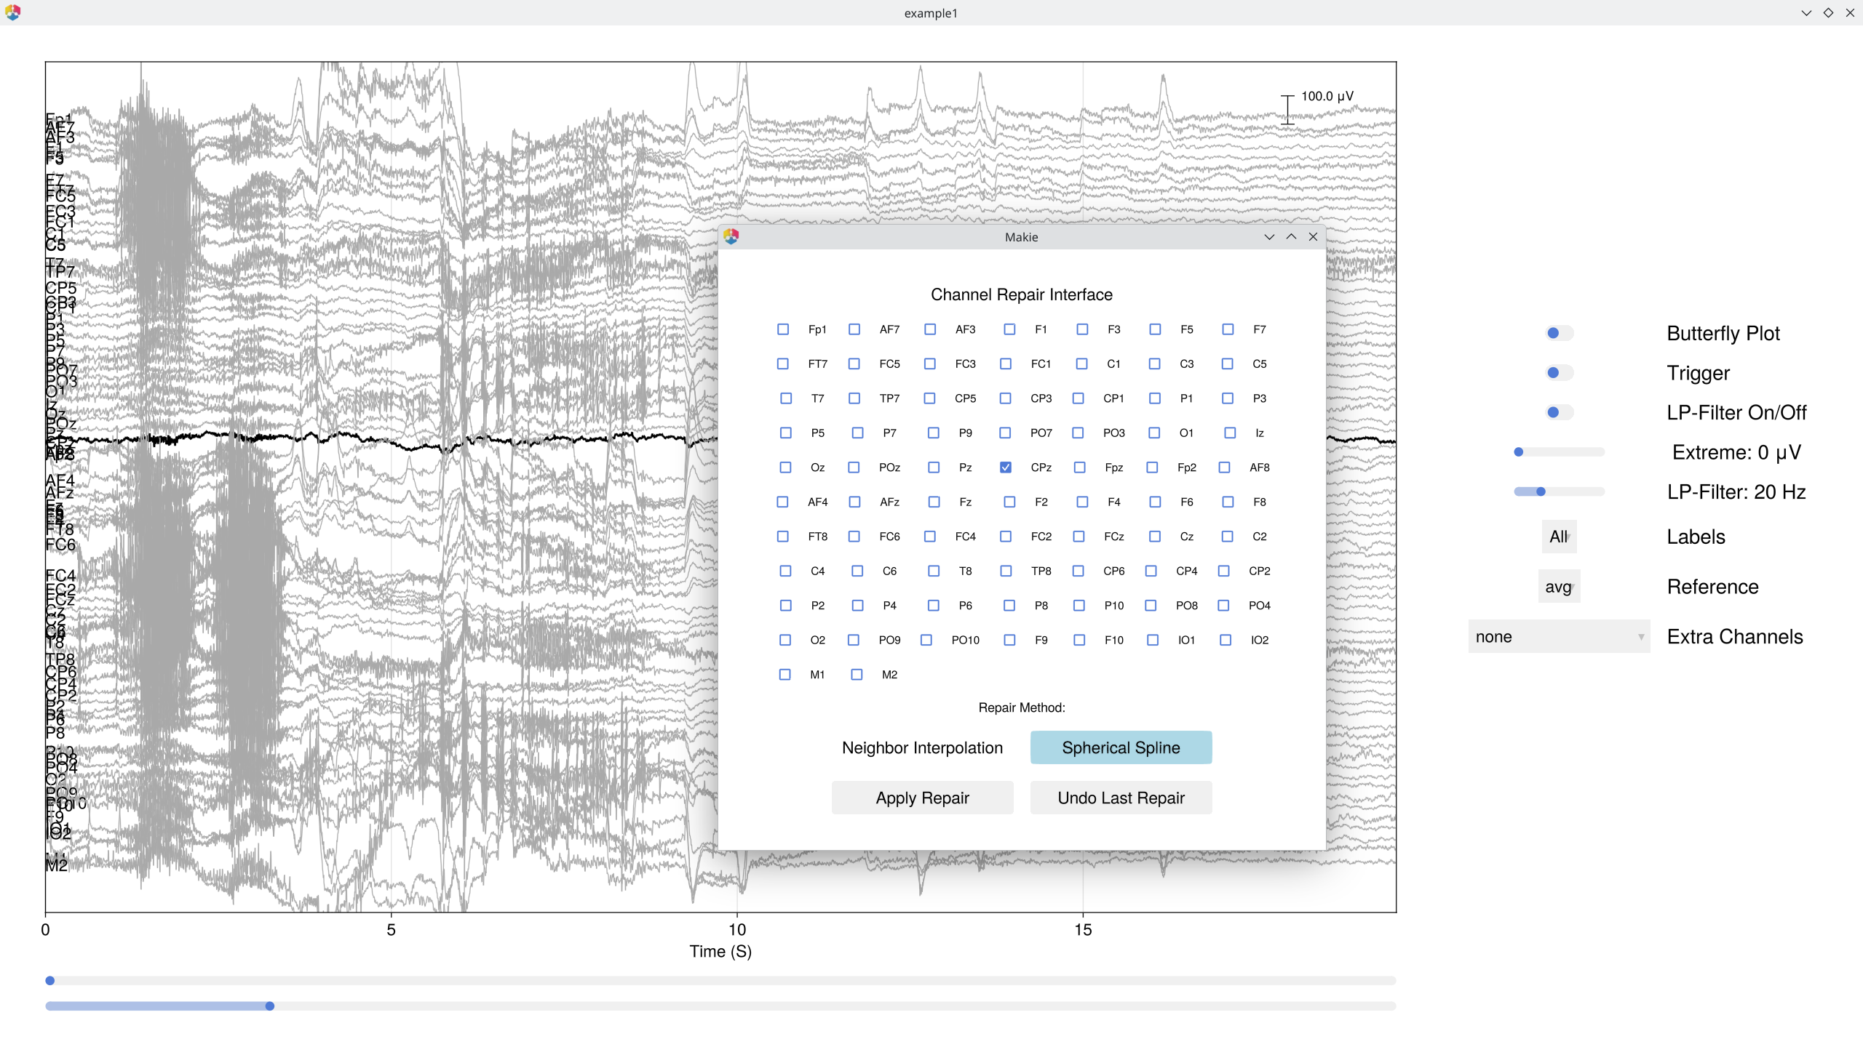Click the main window diamond maximize icon
The image size is (1863, 1047).
pyautogui.click(x=1828, y=13)
